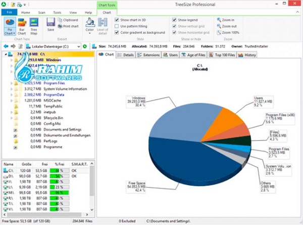Collapse the C:\ root tree node
This screenshot has height=225, width=303.
coord(6,54)
